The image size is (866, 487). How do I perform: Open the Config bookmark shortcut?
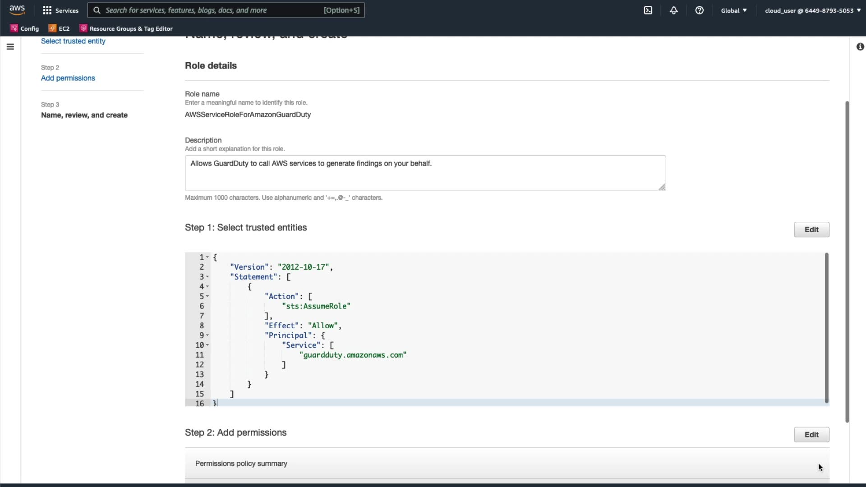pos(25,28)
